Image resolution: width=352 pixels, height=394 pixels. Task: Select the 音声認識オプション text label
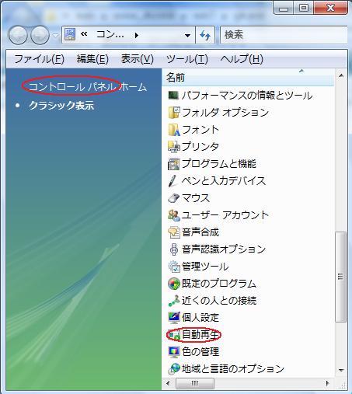pos(224,249)
